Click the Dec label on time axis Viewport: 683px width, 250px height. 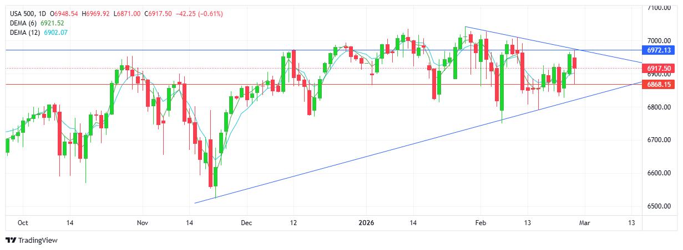(x=247, y=223)
